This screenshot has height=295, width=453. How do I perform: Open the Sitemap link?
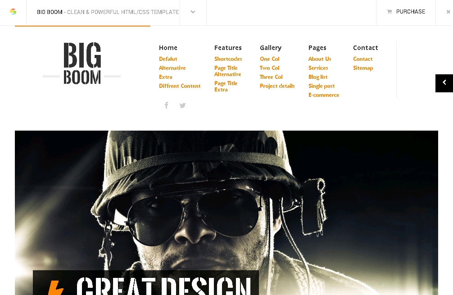[362, 68]
